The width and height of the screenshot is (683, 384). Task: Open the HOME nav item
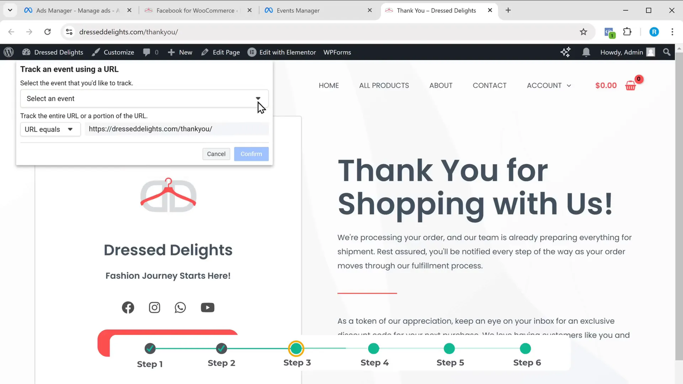[329, 85]
